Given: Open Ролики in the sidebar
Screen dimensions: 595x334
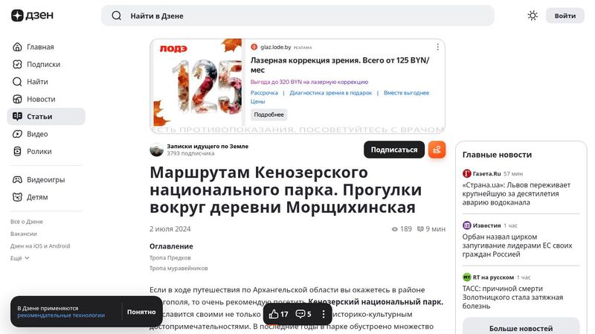Looking at the screenshot, I should pos(39,151).
